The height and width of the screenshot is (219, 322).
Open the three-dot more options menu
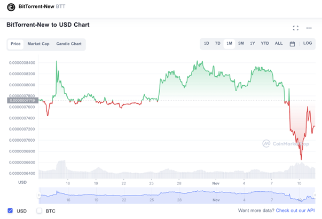(x=309, y=28)
